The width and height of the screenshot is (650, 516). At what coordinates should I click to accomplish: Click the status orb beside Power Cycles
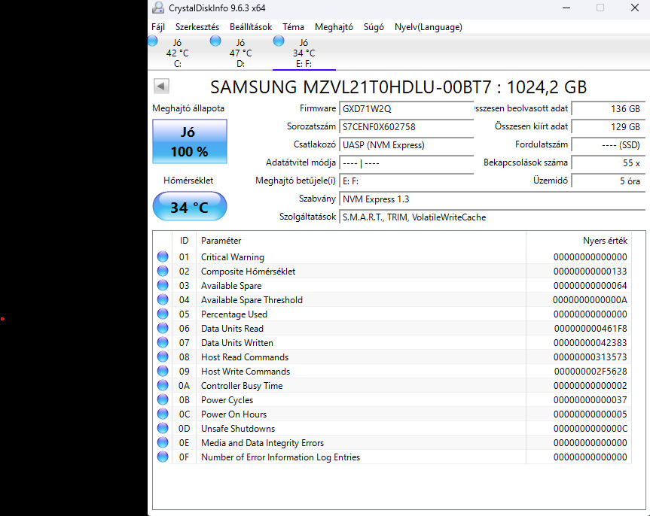click(163, 399)
